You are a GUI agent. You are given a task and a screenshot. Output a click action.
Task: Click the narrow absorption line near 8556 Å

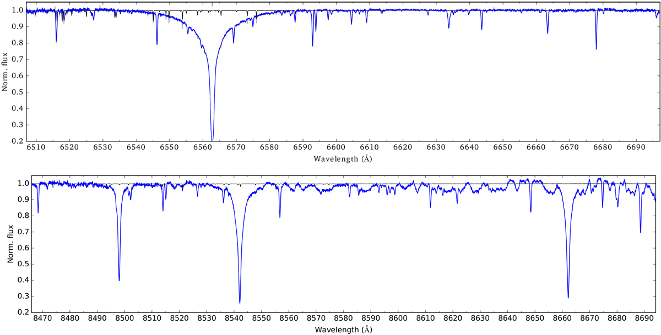click(280, 216)
